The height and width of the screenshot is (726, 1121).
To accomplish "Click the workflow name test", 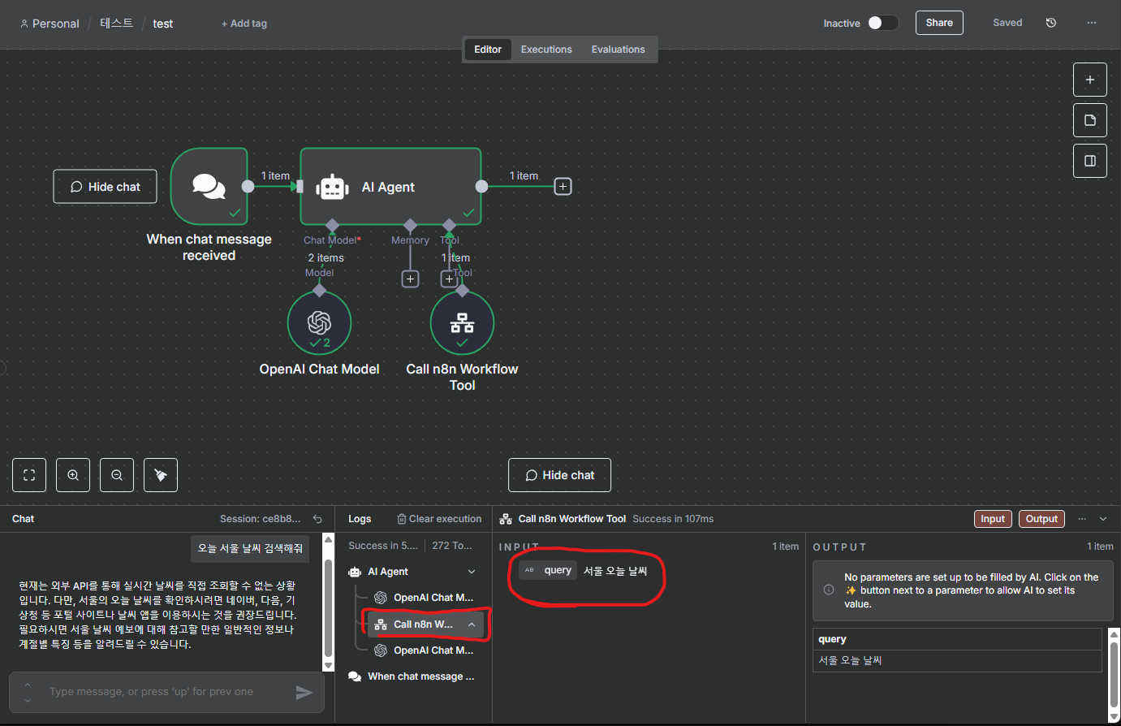I will [x=163, y=24].
